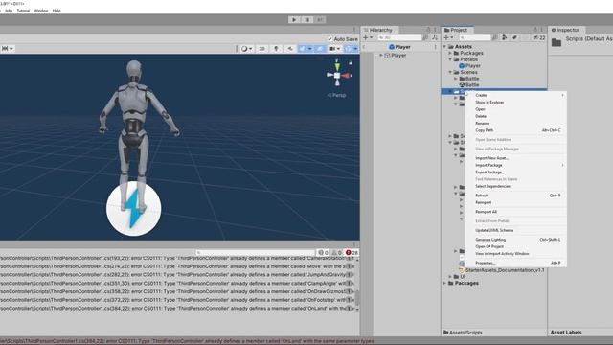Viewport: 613px width, 345px height.
Task: Click the Persp label under the scene gizmo
Action: pos(336,95)
